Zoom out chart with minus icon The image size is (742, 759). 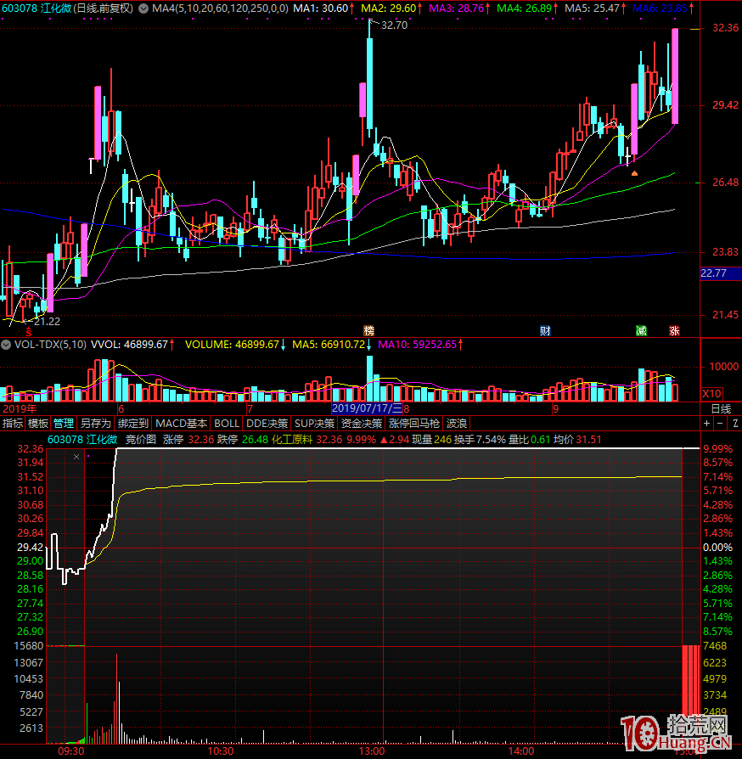point(720,424)
